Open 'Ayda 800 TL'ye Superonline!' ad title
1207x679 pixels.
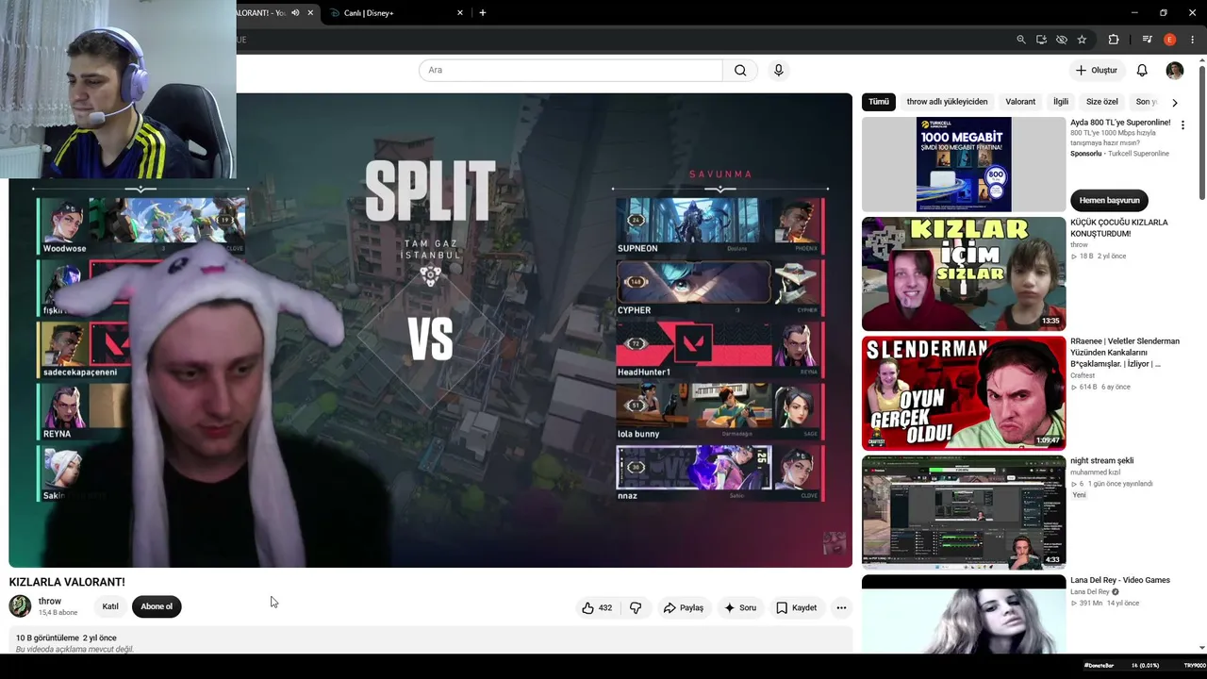1120,123
